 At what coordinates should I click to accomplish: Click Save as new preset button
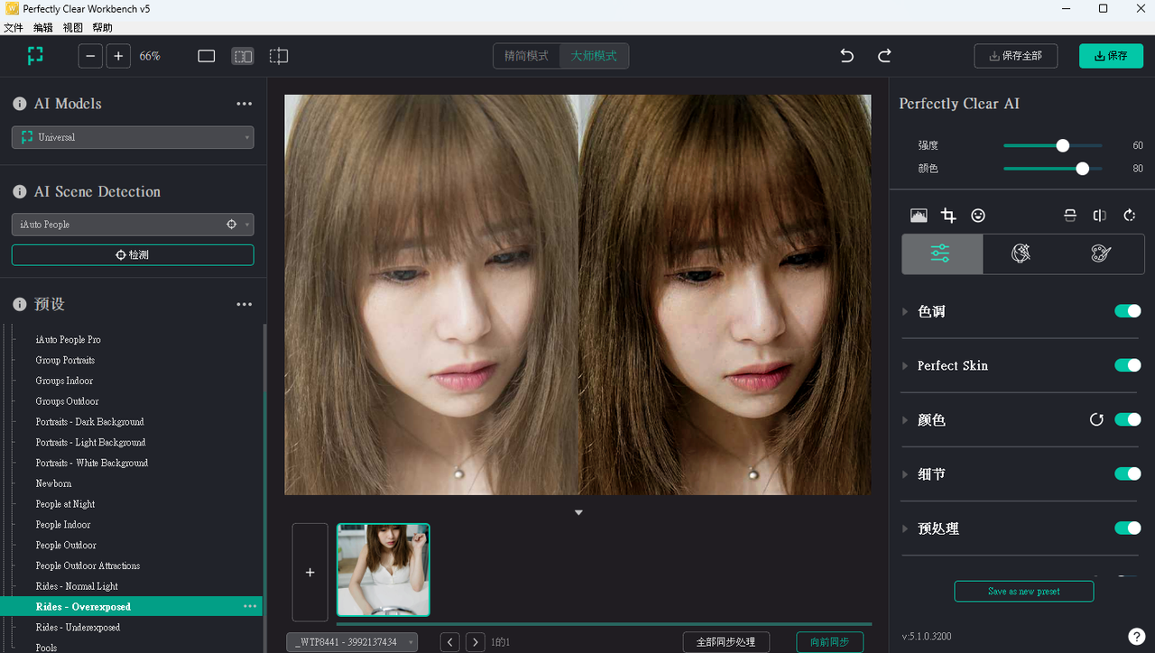click(x=1023, y=592)
